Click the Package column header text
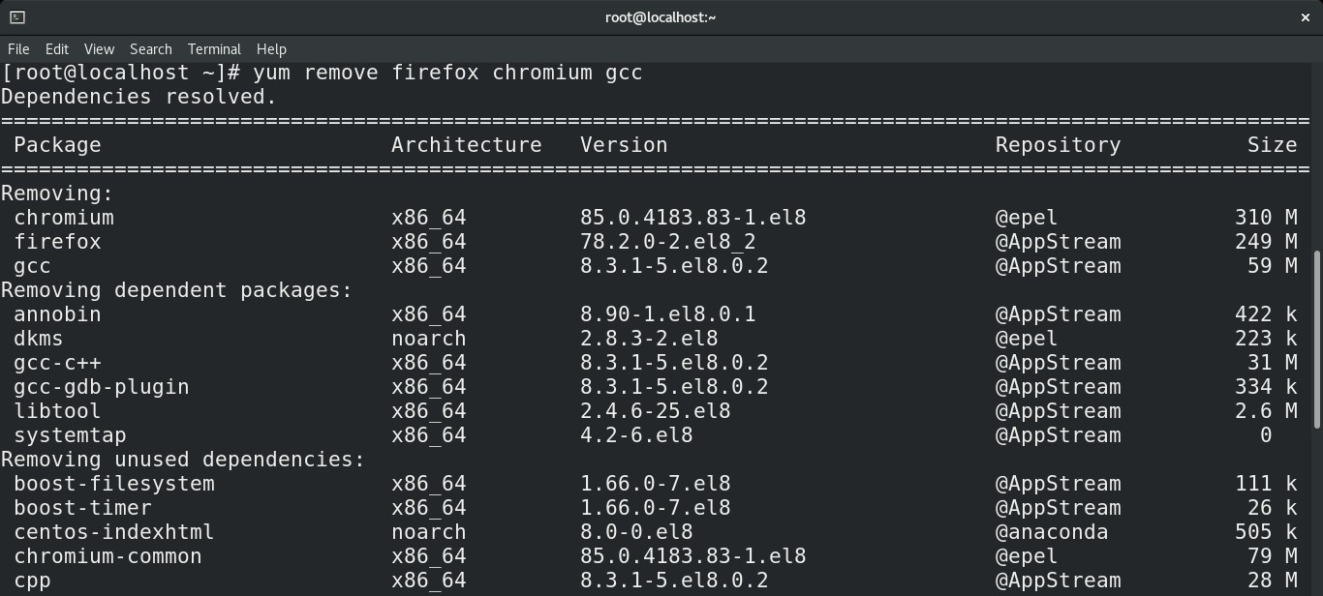The height and width of the screenshot is (596, 1323). pyautogui.click(x=57, y=145)
